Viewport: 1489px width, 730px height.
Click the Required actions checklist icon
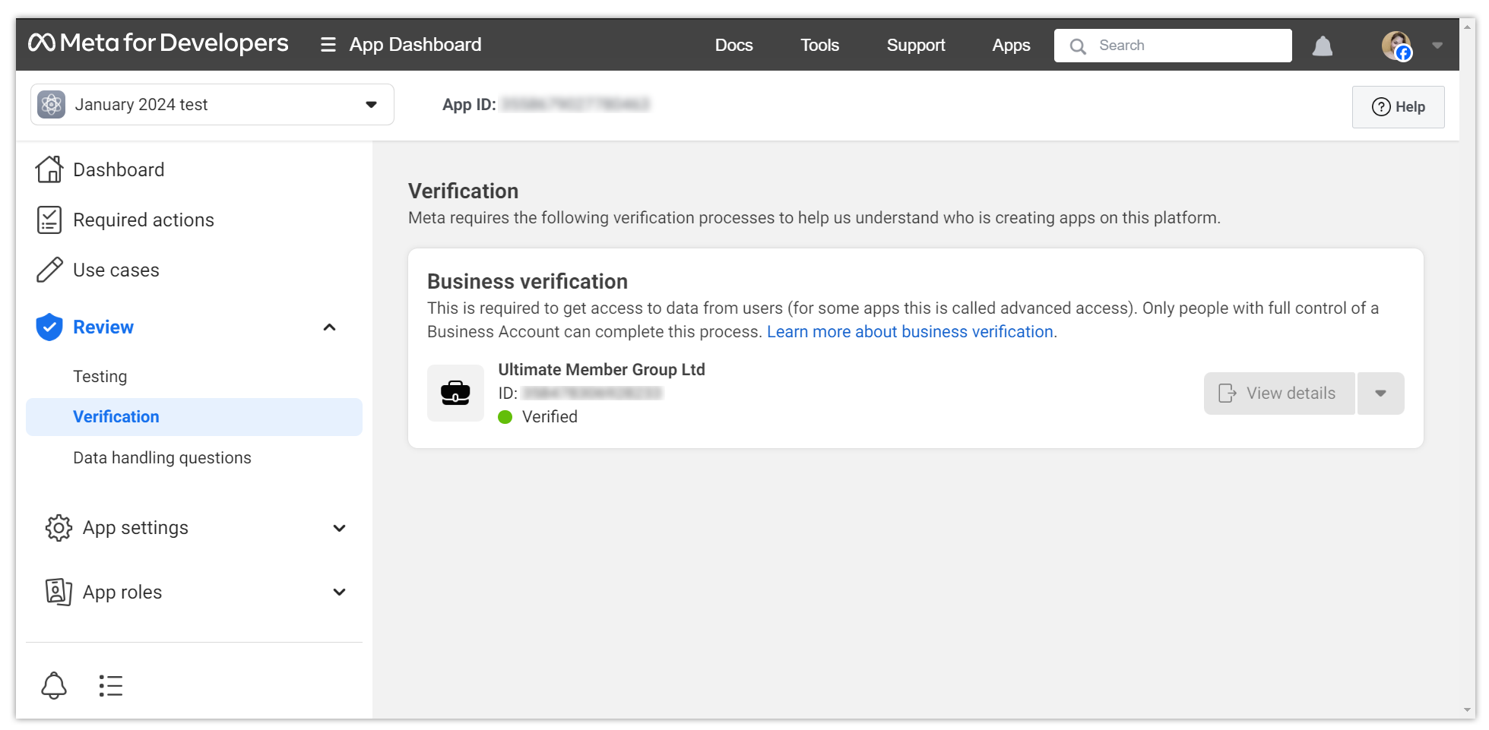[x=49, y=220]
